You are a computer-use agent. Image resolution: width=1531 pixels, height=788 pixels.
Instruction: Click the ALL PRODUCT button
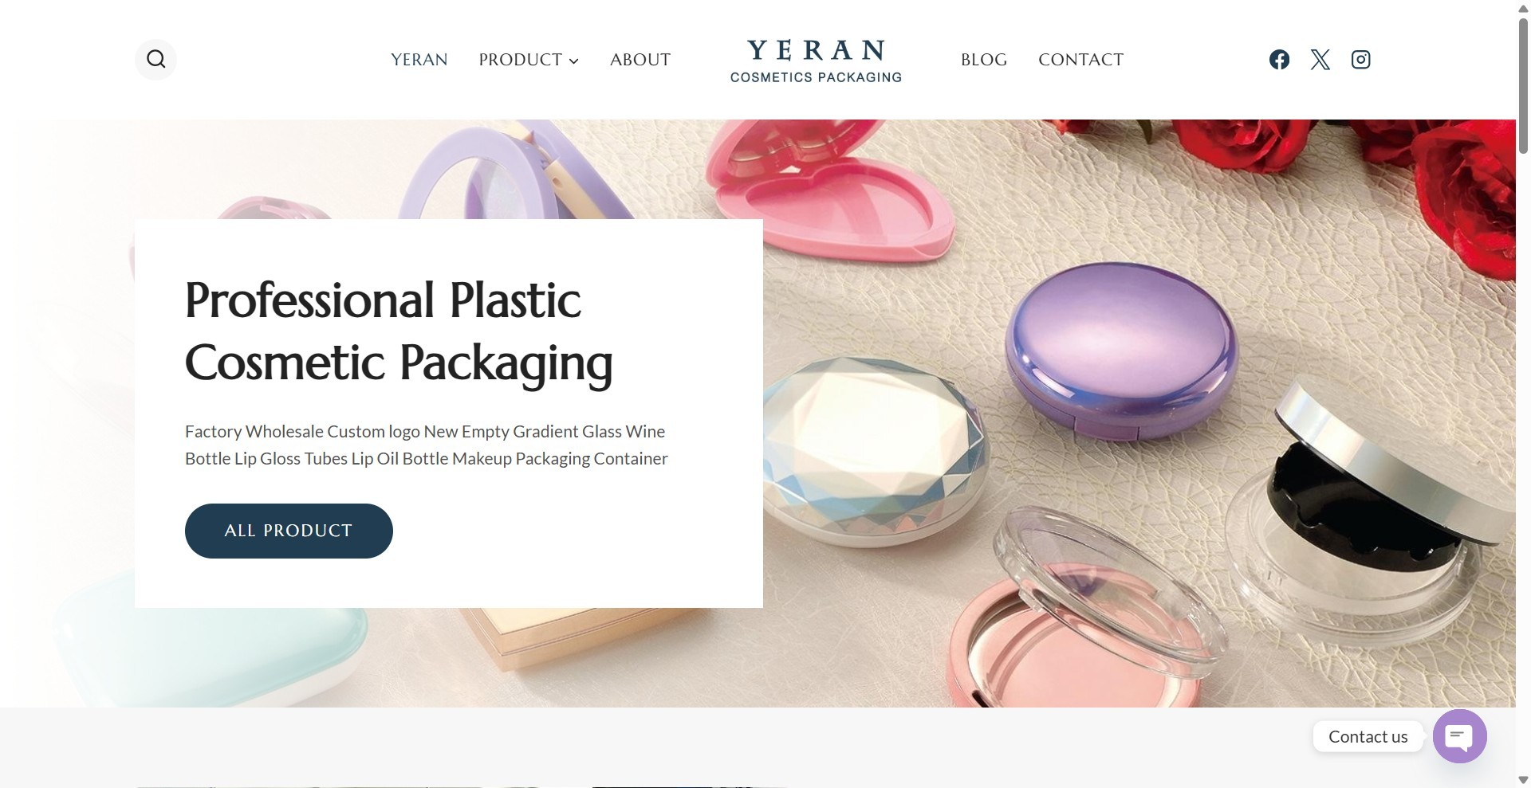click(289, 531)
